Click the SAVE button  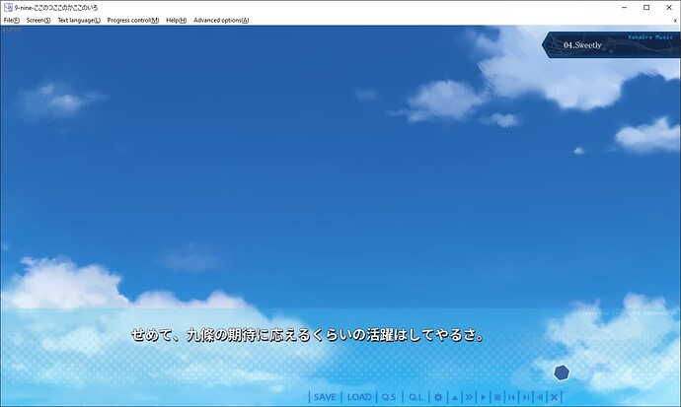pyautogui.click(x=325, y=397)
